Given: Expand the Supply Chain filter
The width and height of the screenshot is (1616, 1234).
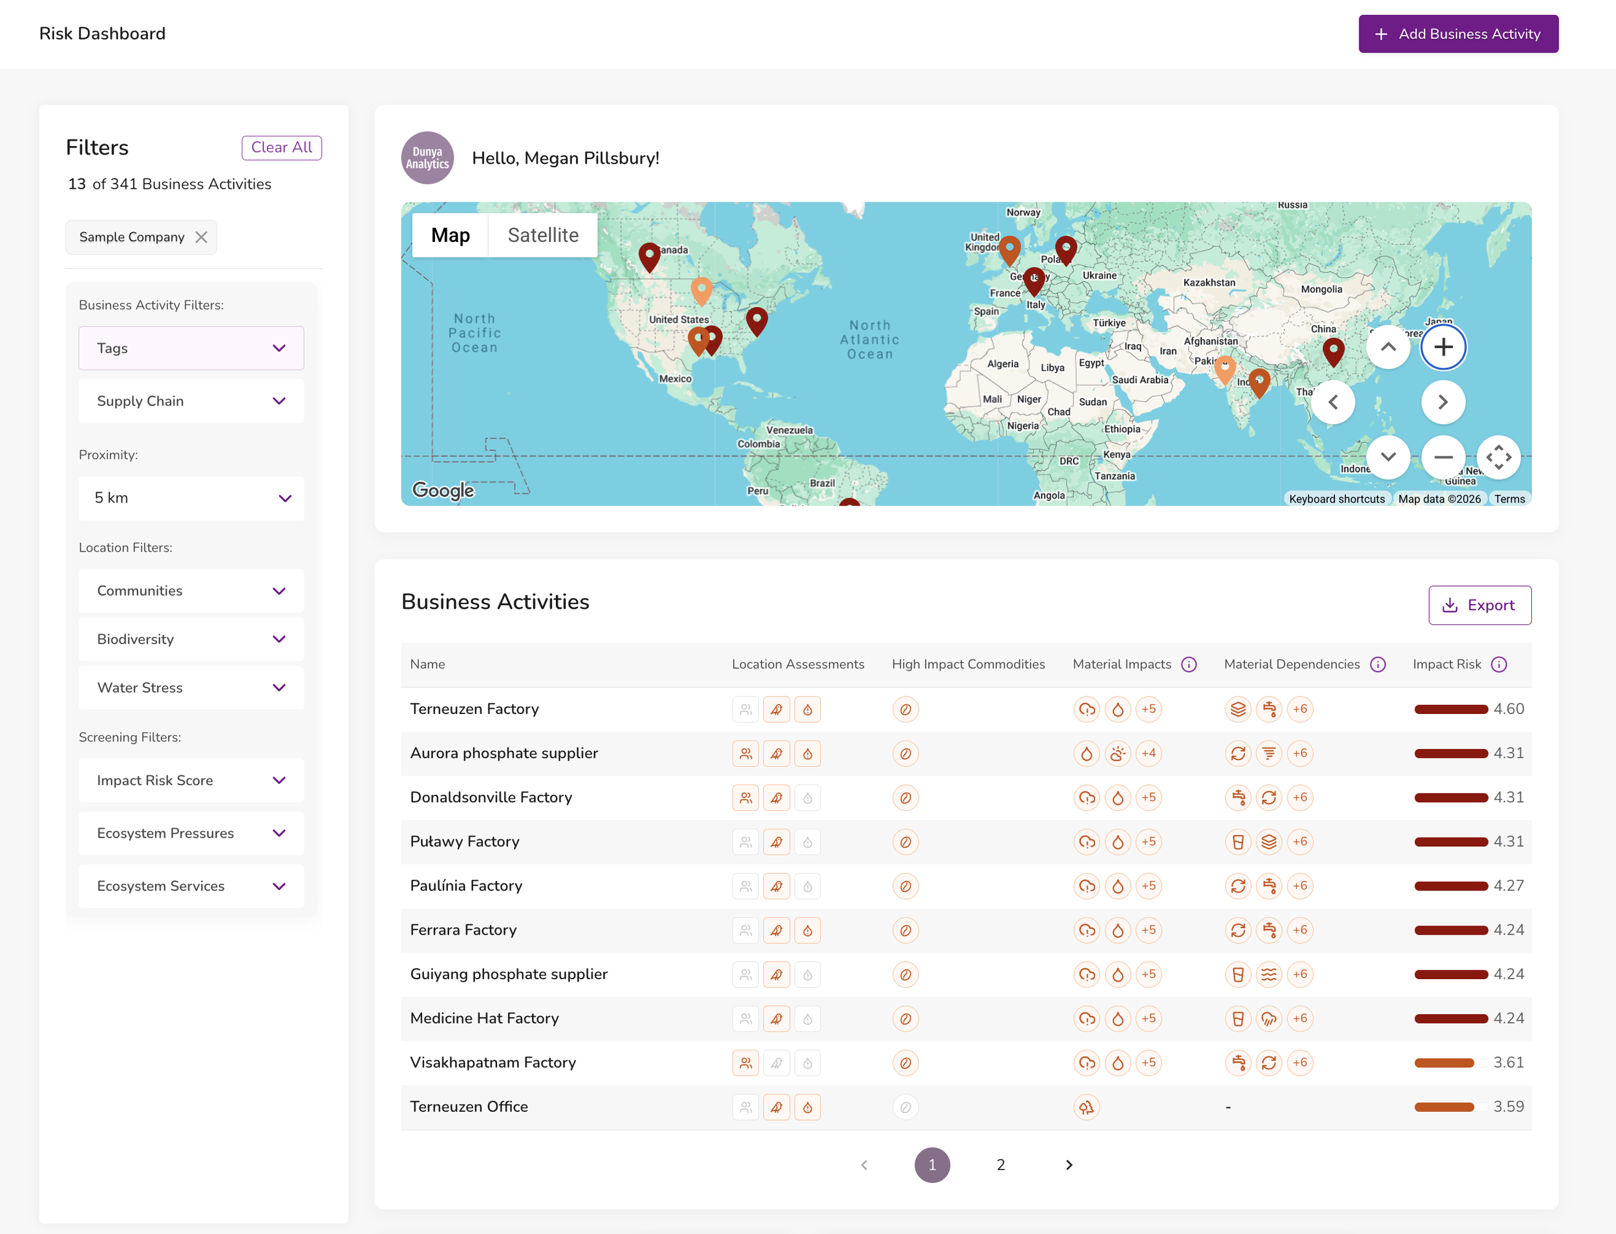Looking at the screenshot, I should [x=191, y=401].
